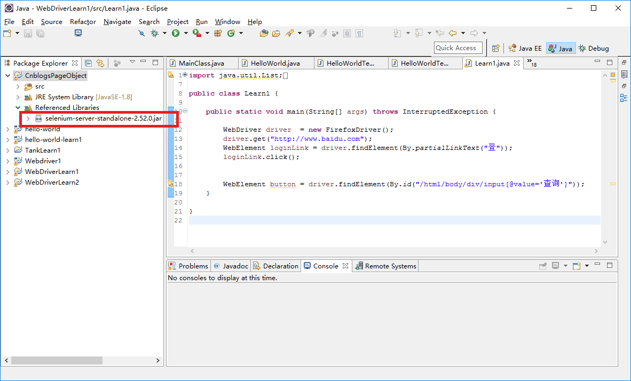The height and width of the screenshot is (381, 631).
Task: Click the New Java Package icon
Action: coord(218,34)
